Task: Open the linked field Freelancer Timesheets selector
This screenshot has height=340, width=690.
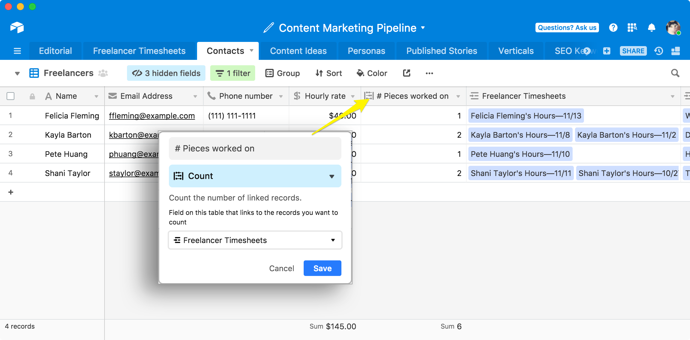Action: pyautogui.click(x=255, y=240)
